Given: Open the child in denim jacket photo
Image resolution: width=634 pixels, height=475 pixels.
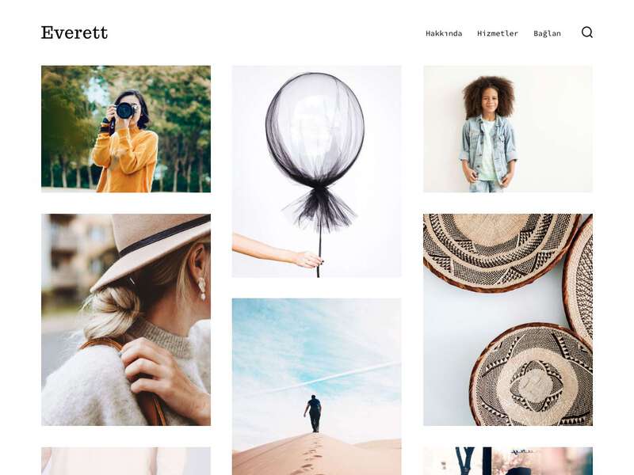Looking at the screenshot, I should [508, 129].
